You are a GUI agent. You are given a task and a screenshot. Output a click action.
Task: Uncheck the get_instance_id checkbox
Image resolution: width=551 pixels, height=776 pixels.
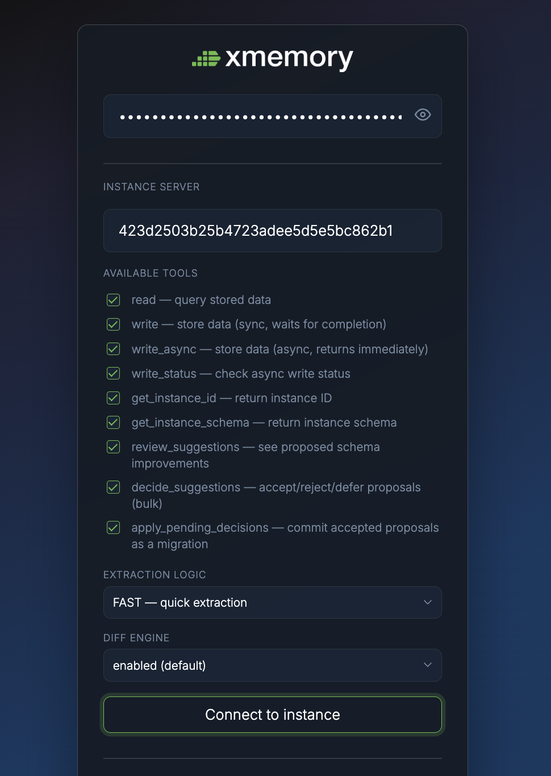point(114,398)
